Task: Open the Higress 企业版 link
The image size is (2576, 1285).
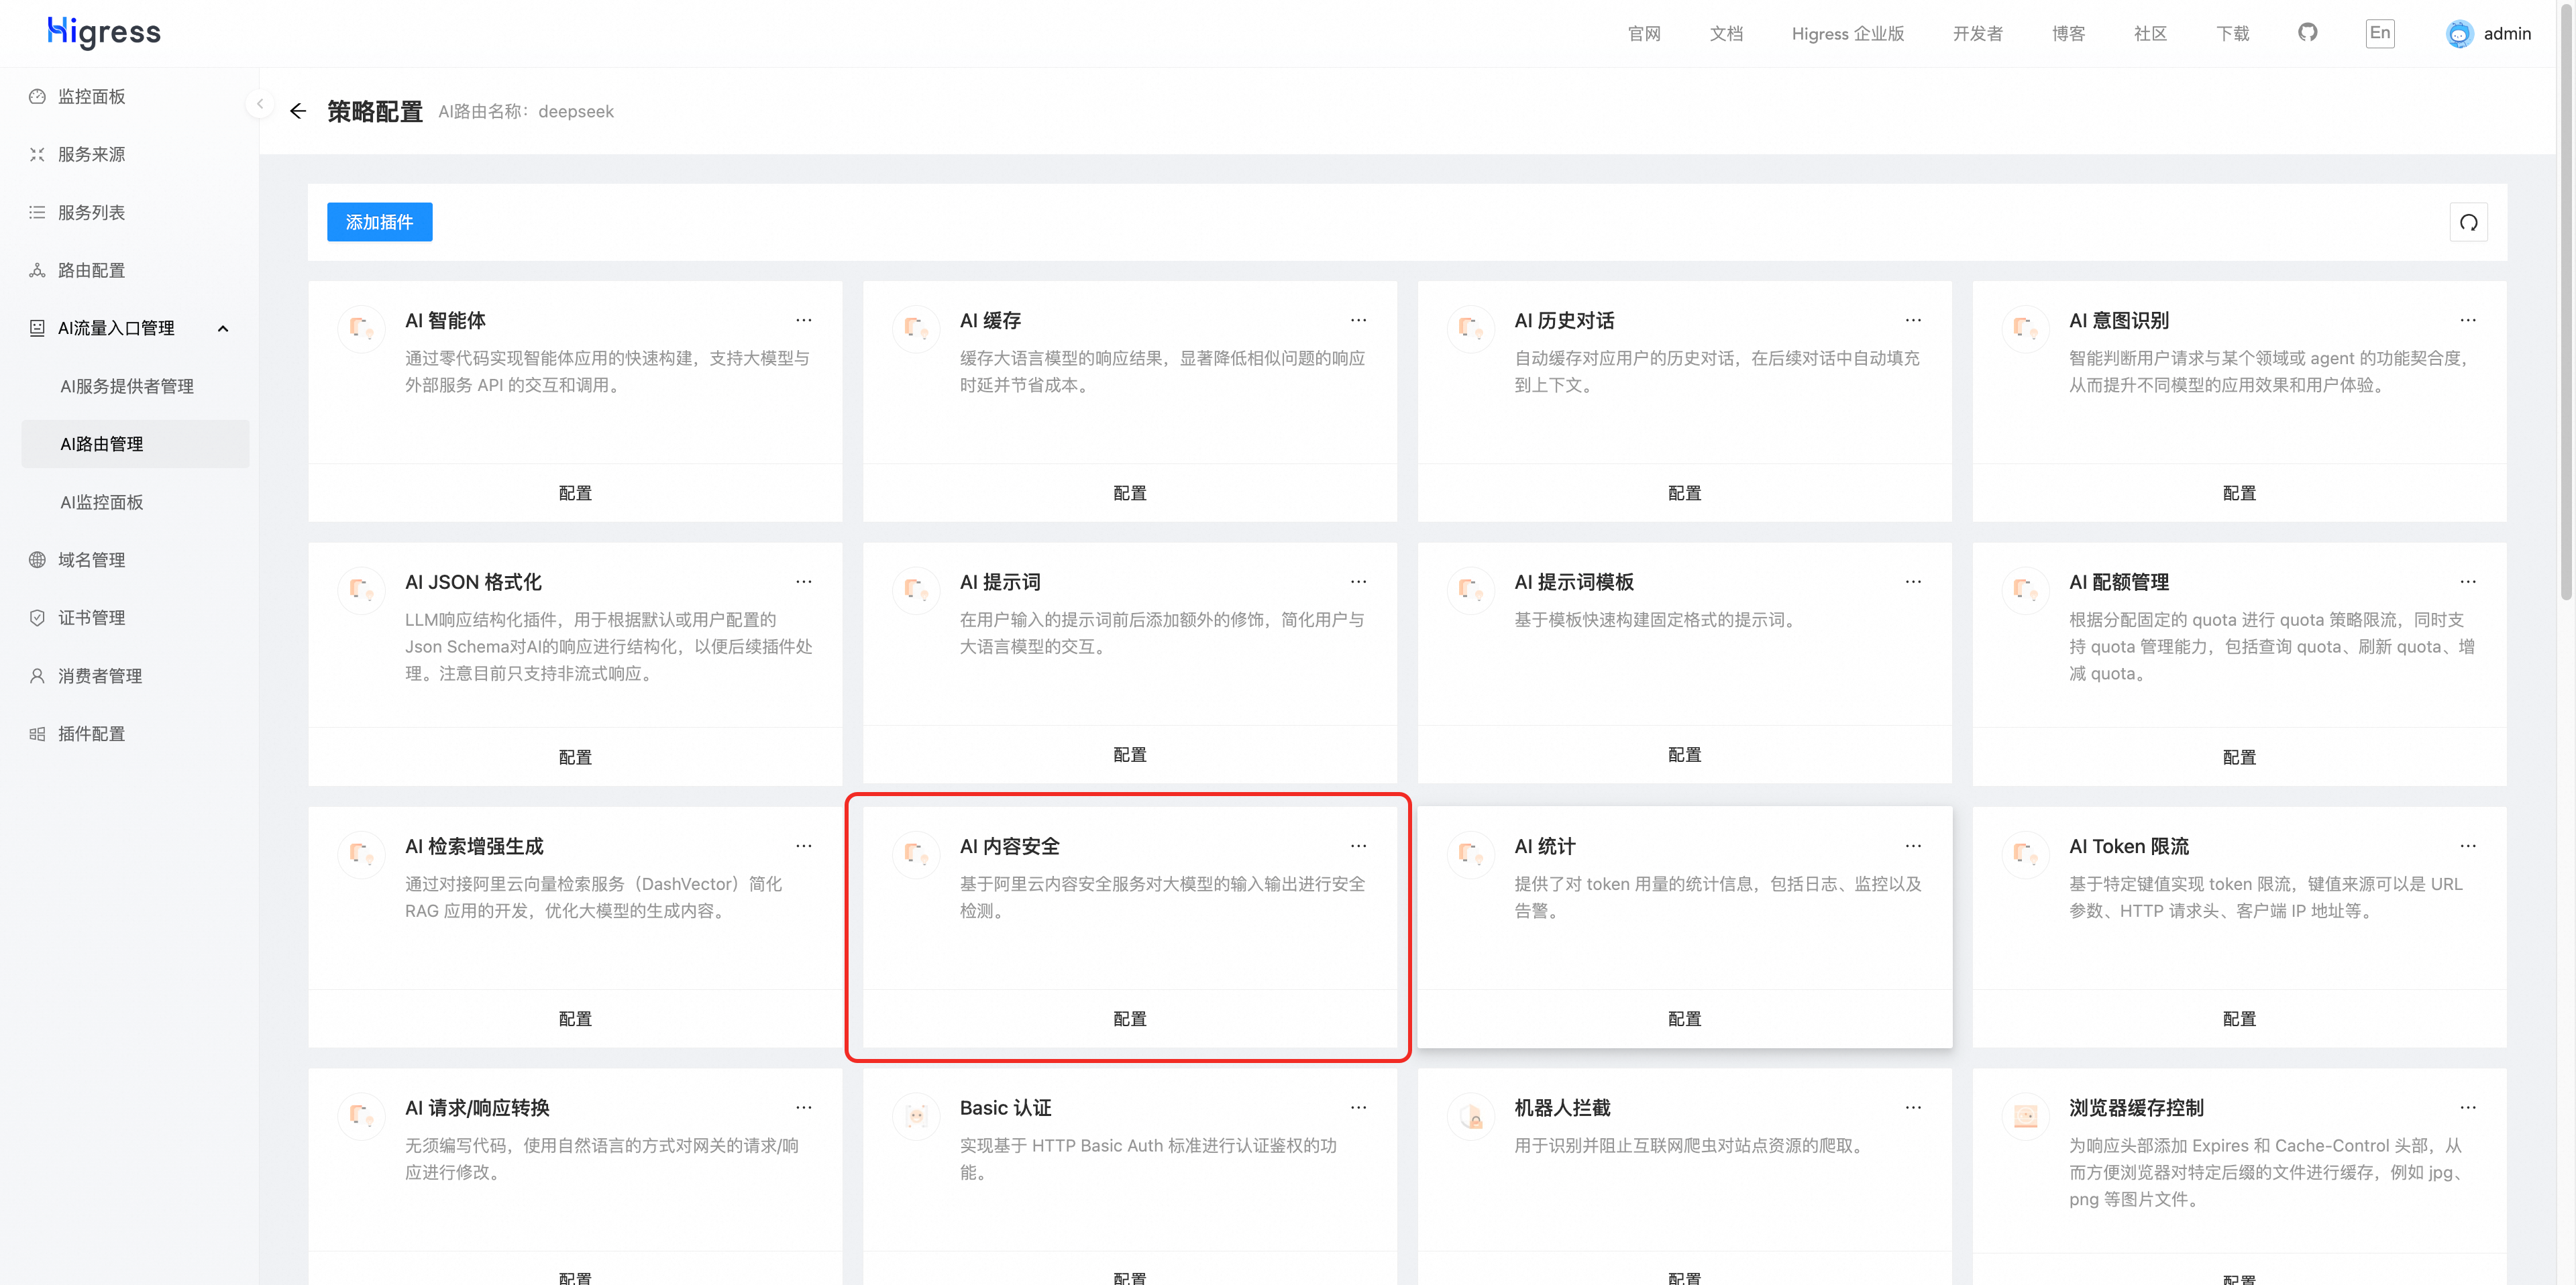Action: 1847,34
